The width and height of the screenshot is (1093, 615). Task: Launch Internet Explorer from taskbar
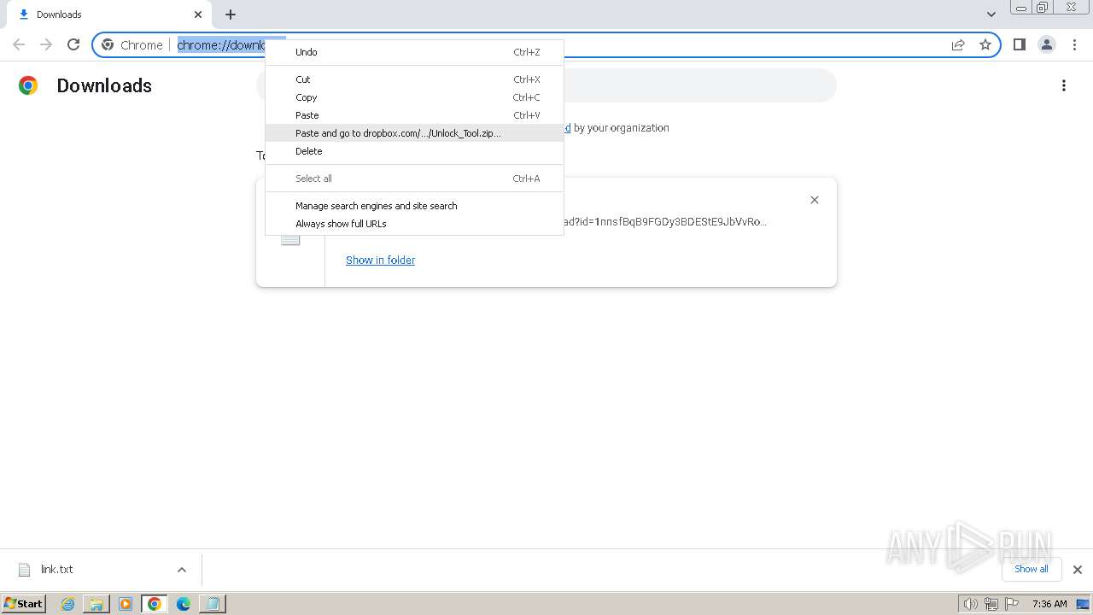tap(68, 604)
